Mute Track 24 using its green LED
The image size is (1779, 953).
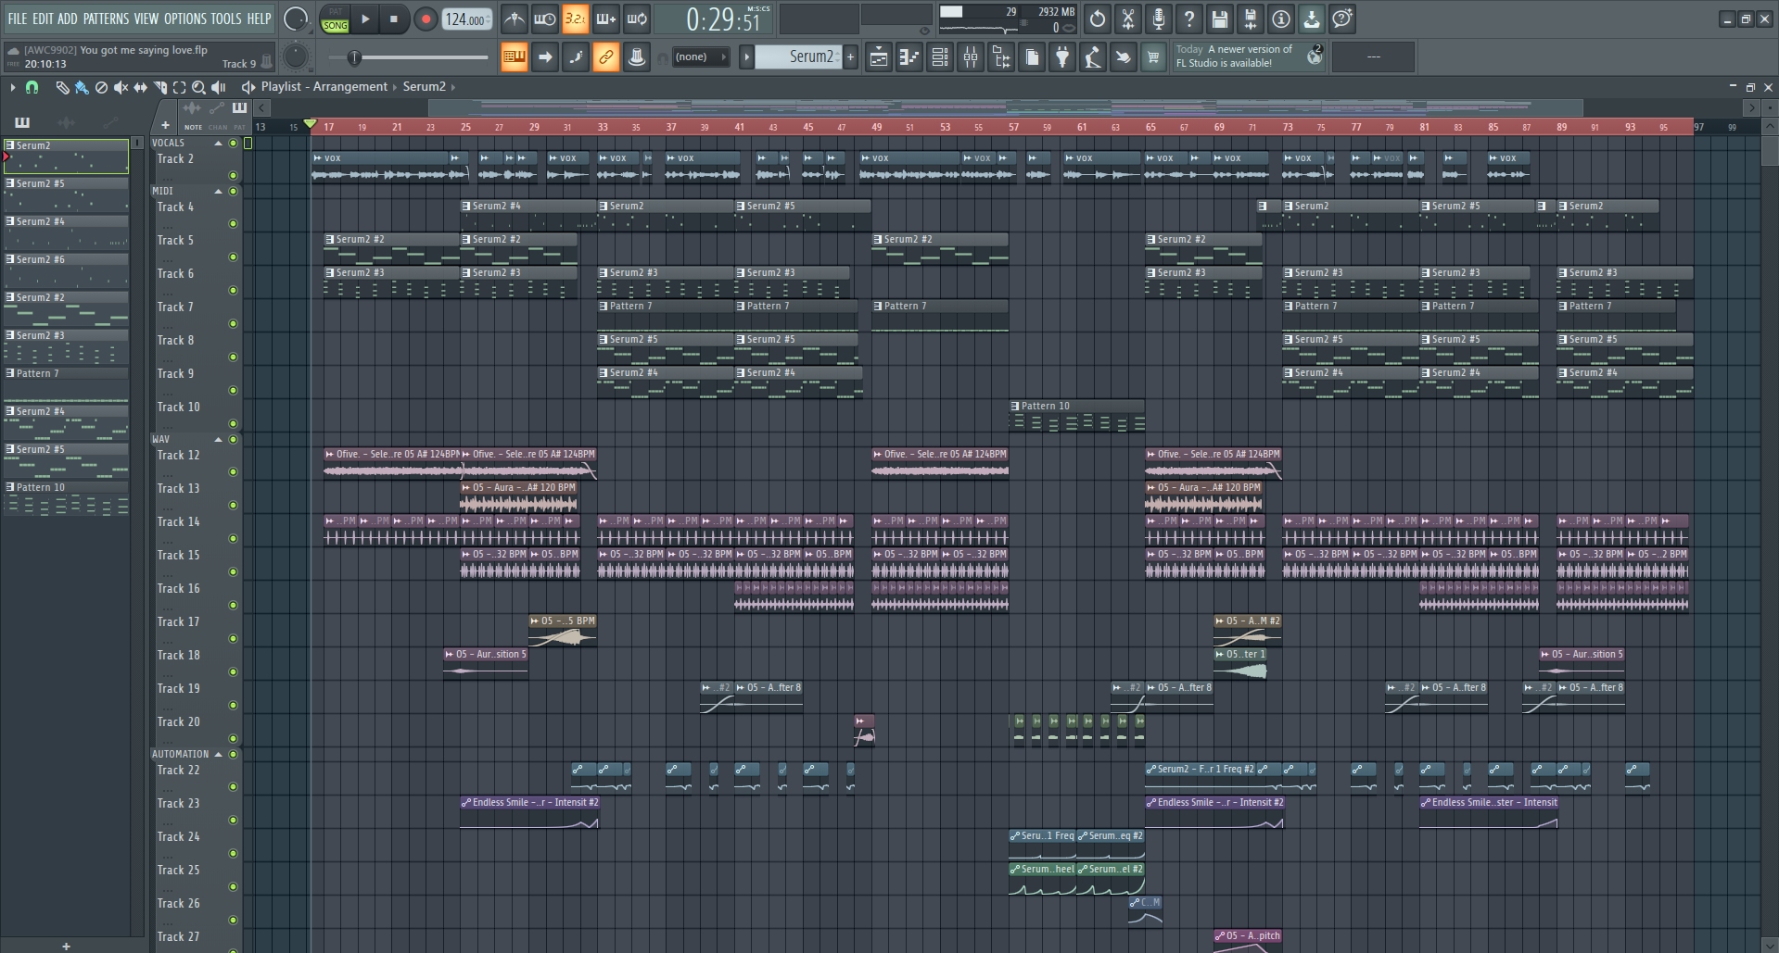pos(234,853)
